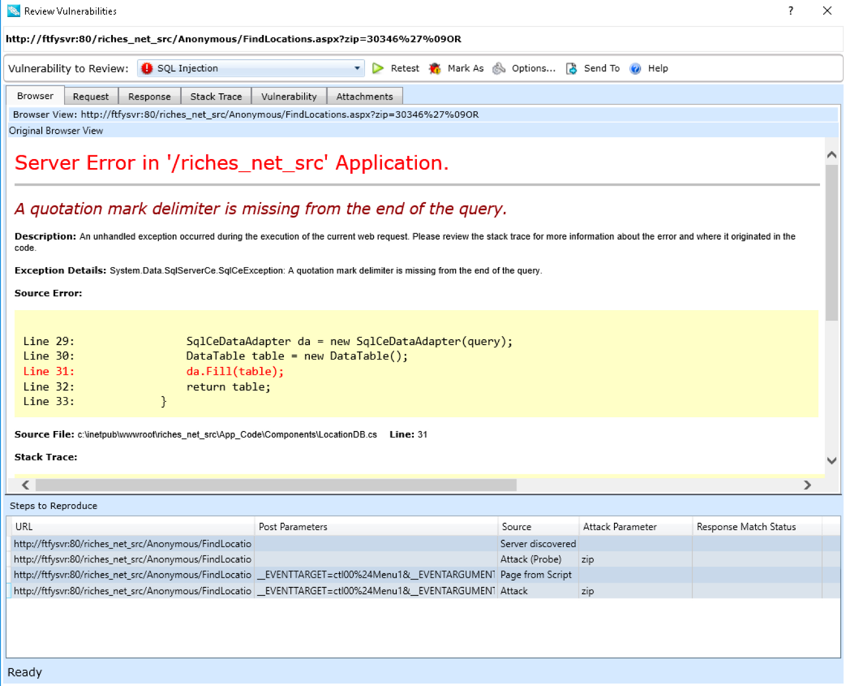
Task: Click the green Retest play icon
Action: coord(378,68)
